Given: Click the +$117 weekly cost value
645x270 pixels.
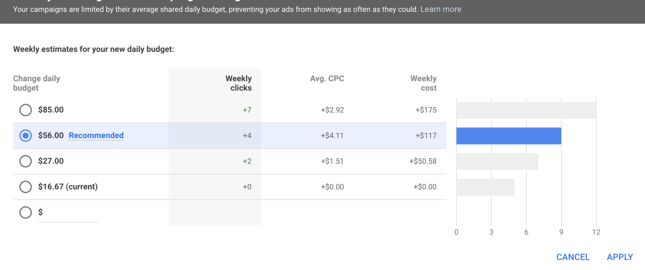Looking at the screenshot, I should coord(426,136).
